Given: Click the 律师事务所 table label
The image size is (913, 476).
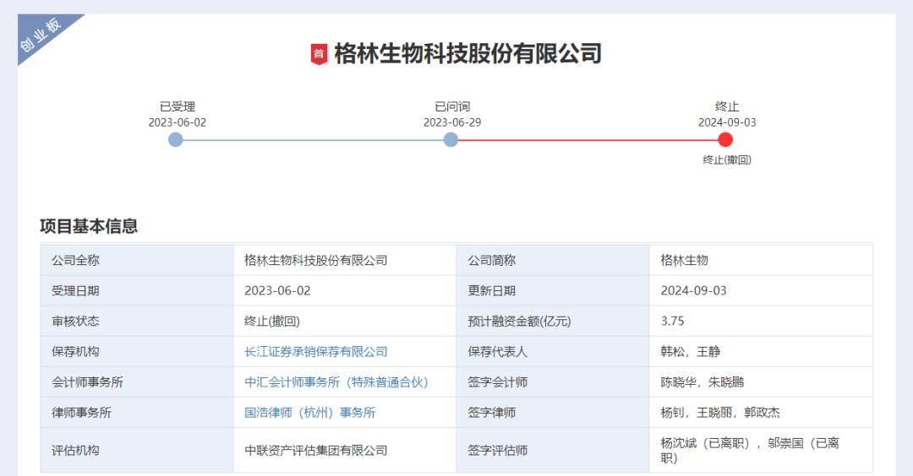Looking at the screenshot, I should 81,413.
